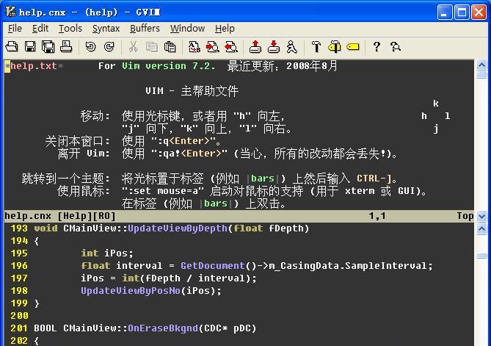Click the <Enter> text after ":q

click(x=189, y=141)
